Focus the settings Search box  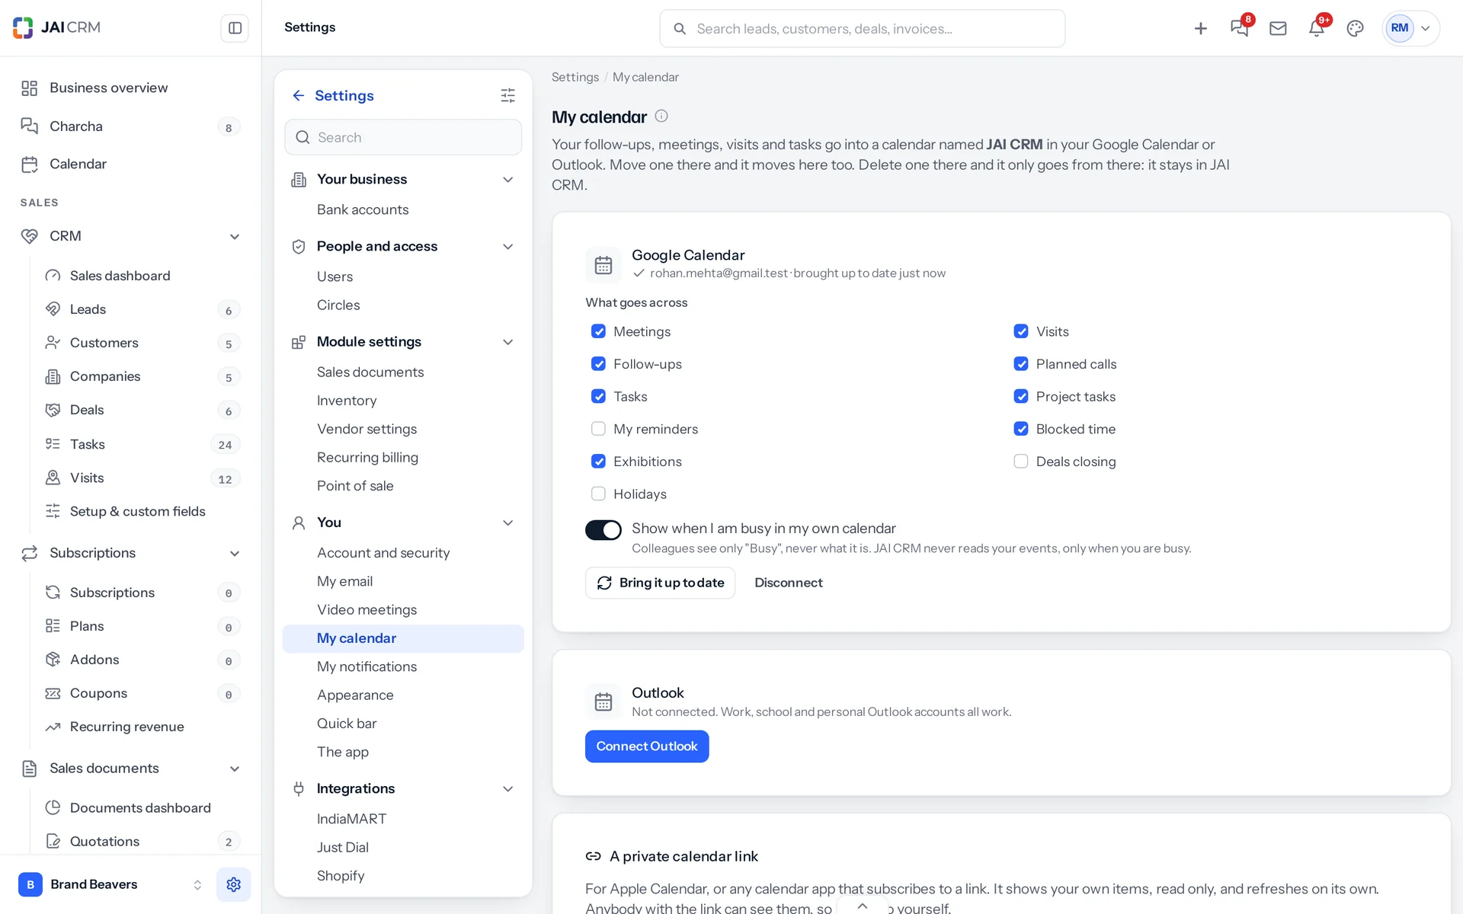(403, 137)
